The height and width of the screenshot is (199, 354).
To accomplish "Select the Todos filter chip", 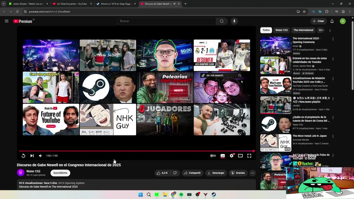I will [266, 30].
